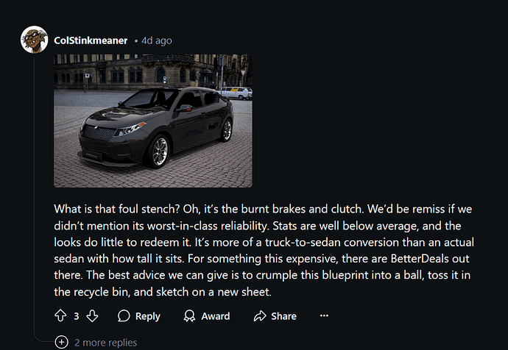Screen dimensions: 508x350
Task: Click the speech bubble reply icon
Action: coord(124,316)
